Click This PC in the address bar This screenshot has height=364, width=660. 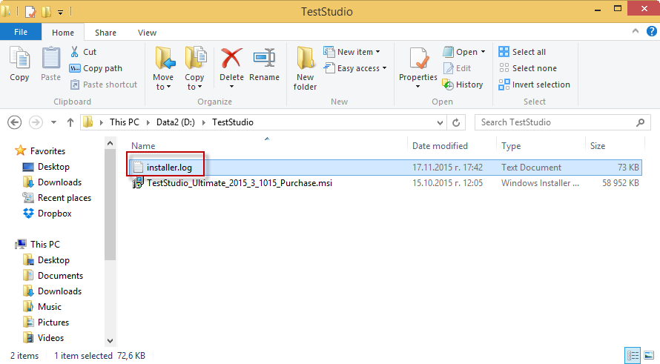tap(124, 122)
